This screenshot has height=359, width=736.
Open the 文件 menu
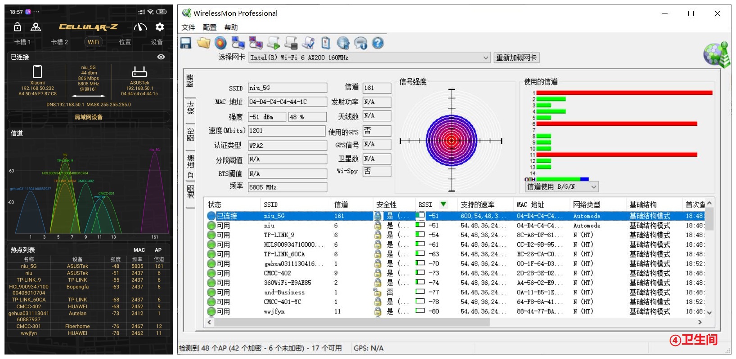pos(188,27)
